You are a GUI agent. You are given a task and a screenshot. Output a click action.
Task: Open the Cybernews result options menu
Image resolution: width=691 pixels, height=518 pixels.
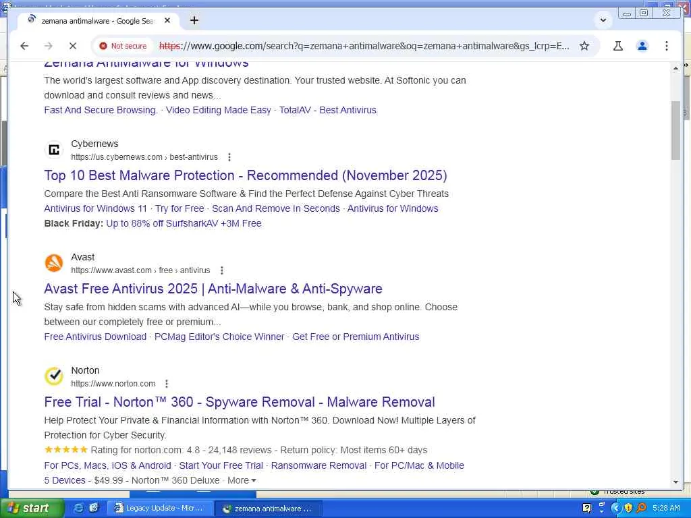(229, 156)
